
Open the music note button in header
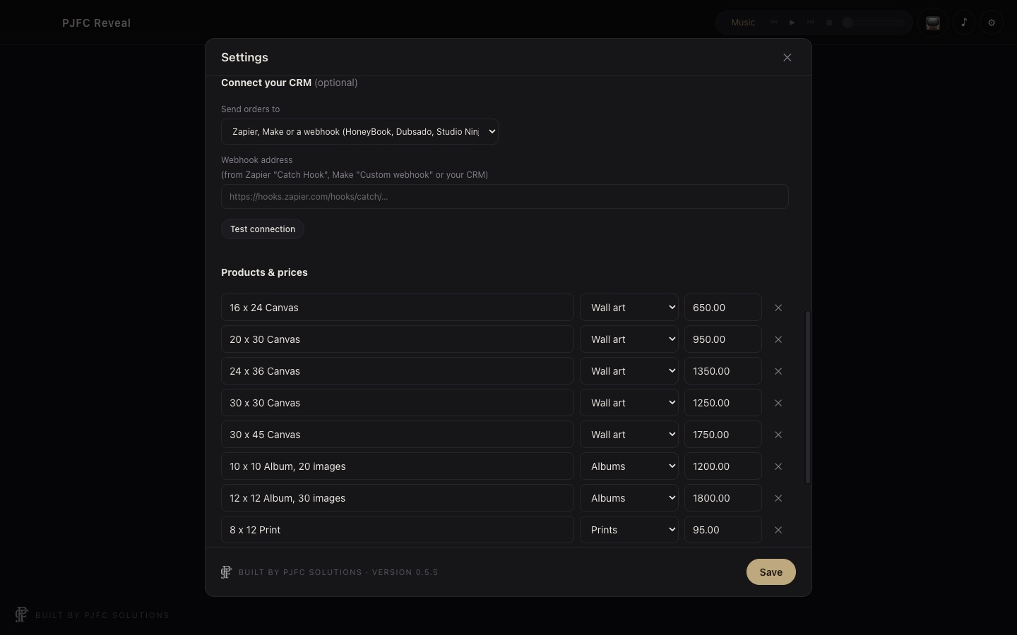click(964, 23)
